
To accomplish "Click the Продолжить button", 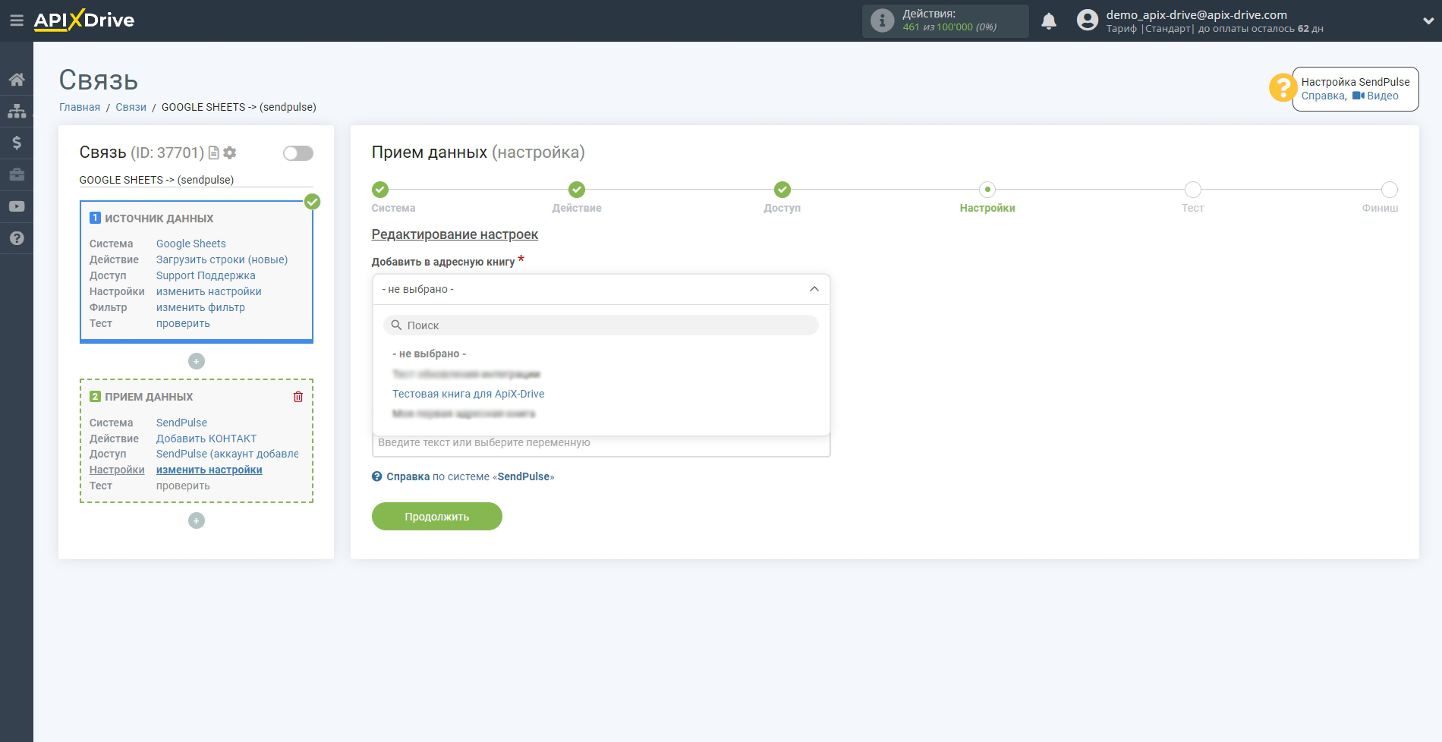I will pyautogui.click(x=437, y=517).
